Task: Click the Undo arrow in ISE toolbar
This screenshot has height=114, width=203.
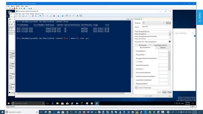Action: point(40,16)
